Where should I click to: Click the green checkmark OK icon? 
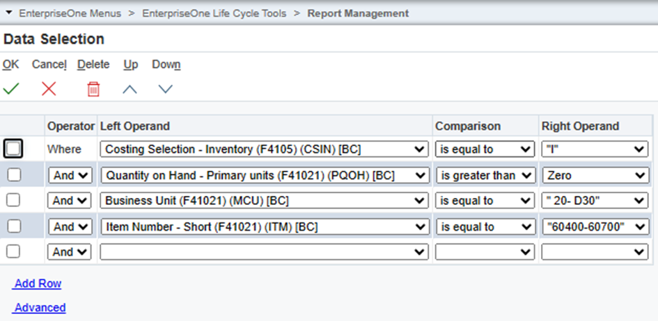11,89
